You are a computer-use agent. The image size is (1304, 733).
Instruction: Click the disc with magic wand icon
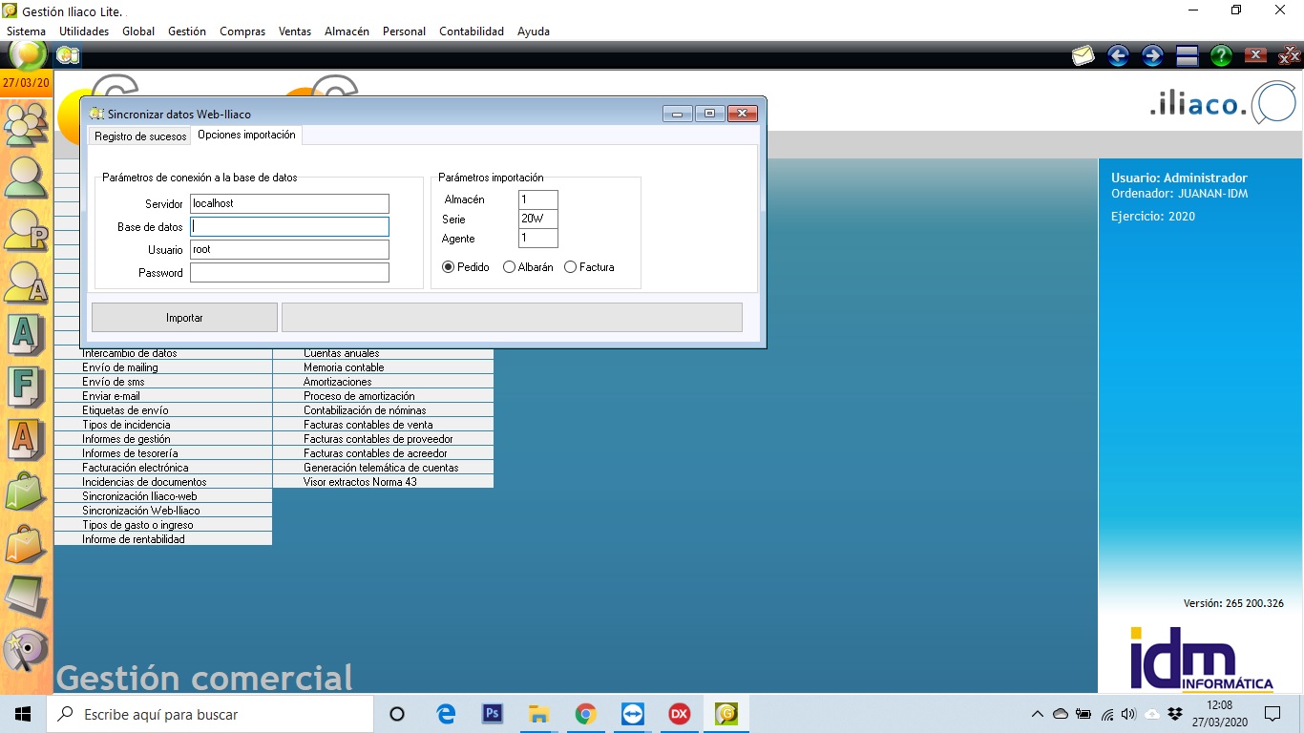26,650
